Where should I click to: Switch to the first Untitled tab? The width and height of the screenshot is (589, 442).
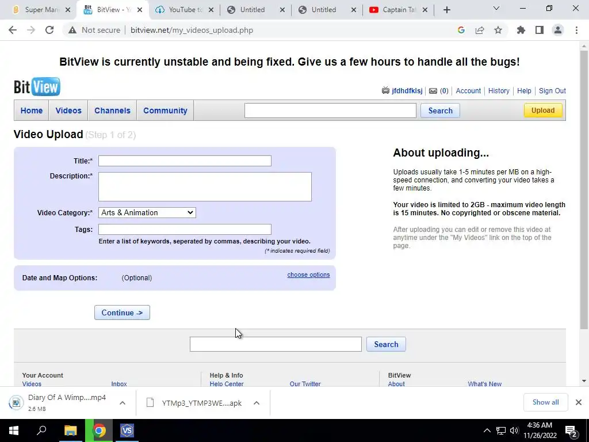pos(255,10)
